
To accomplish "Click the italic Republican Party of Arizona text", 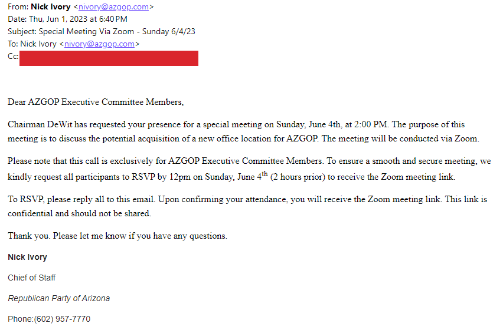I will click(58, 298).
